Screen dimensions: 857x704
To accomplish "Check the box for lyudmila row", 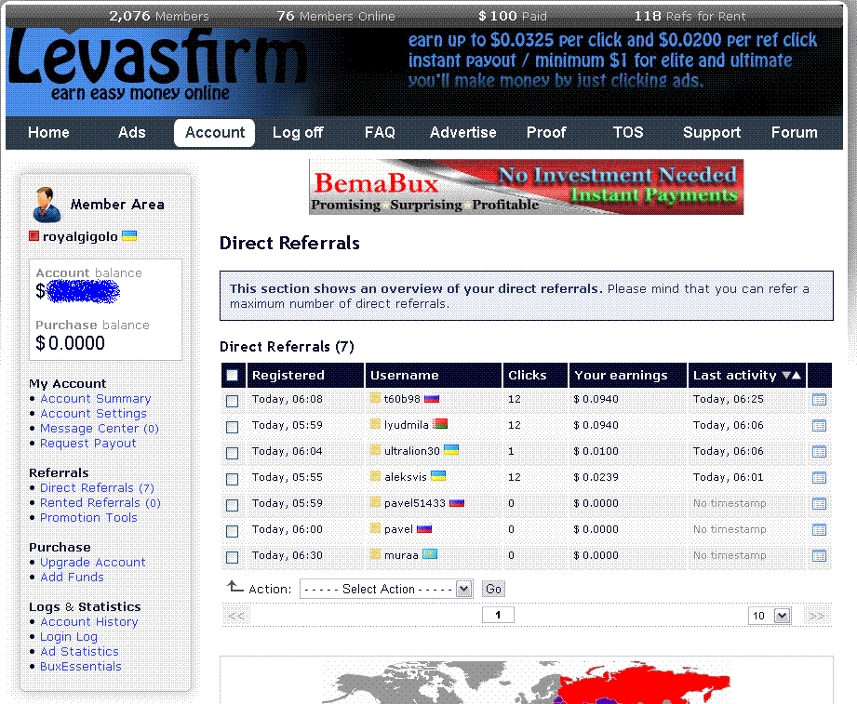I will [233, 427].
